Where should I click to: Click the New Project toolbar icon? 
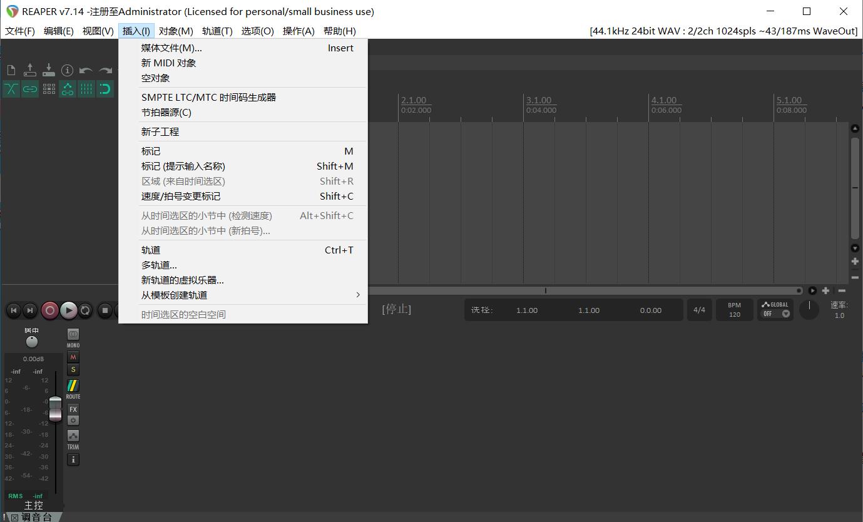pos(11,70)
